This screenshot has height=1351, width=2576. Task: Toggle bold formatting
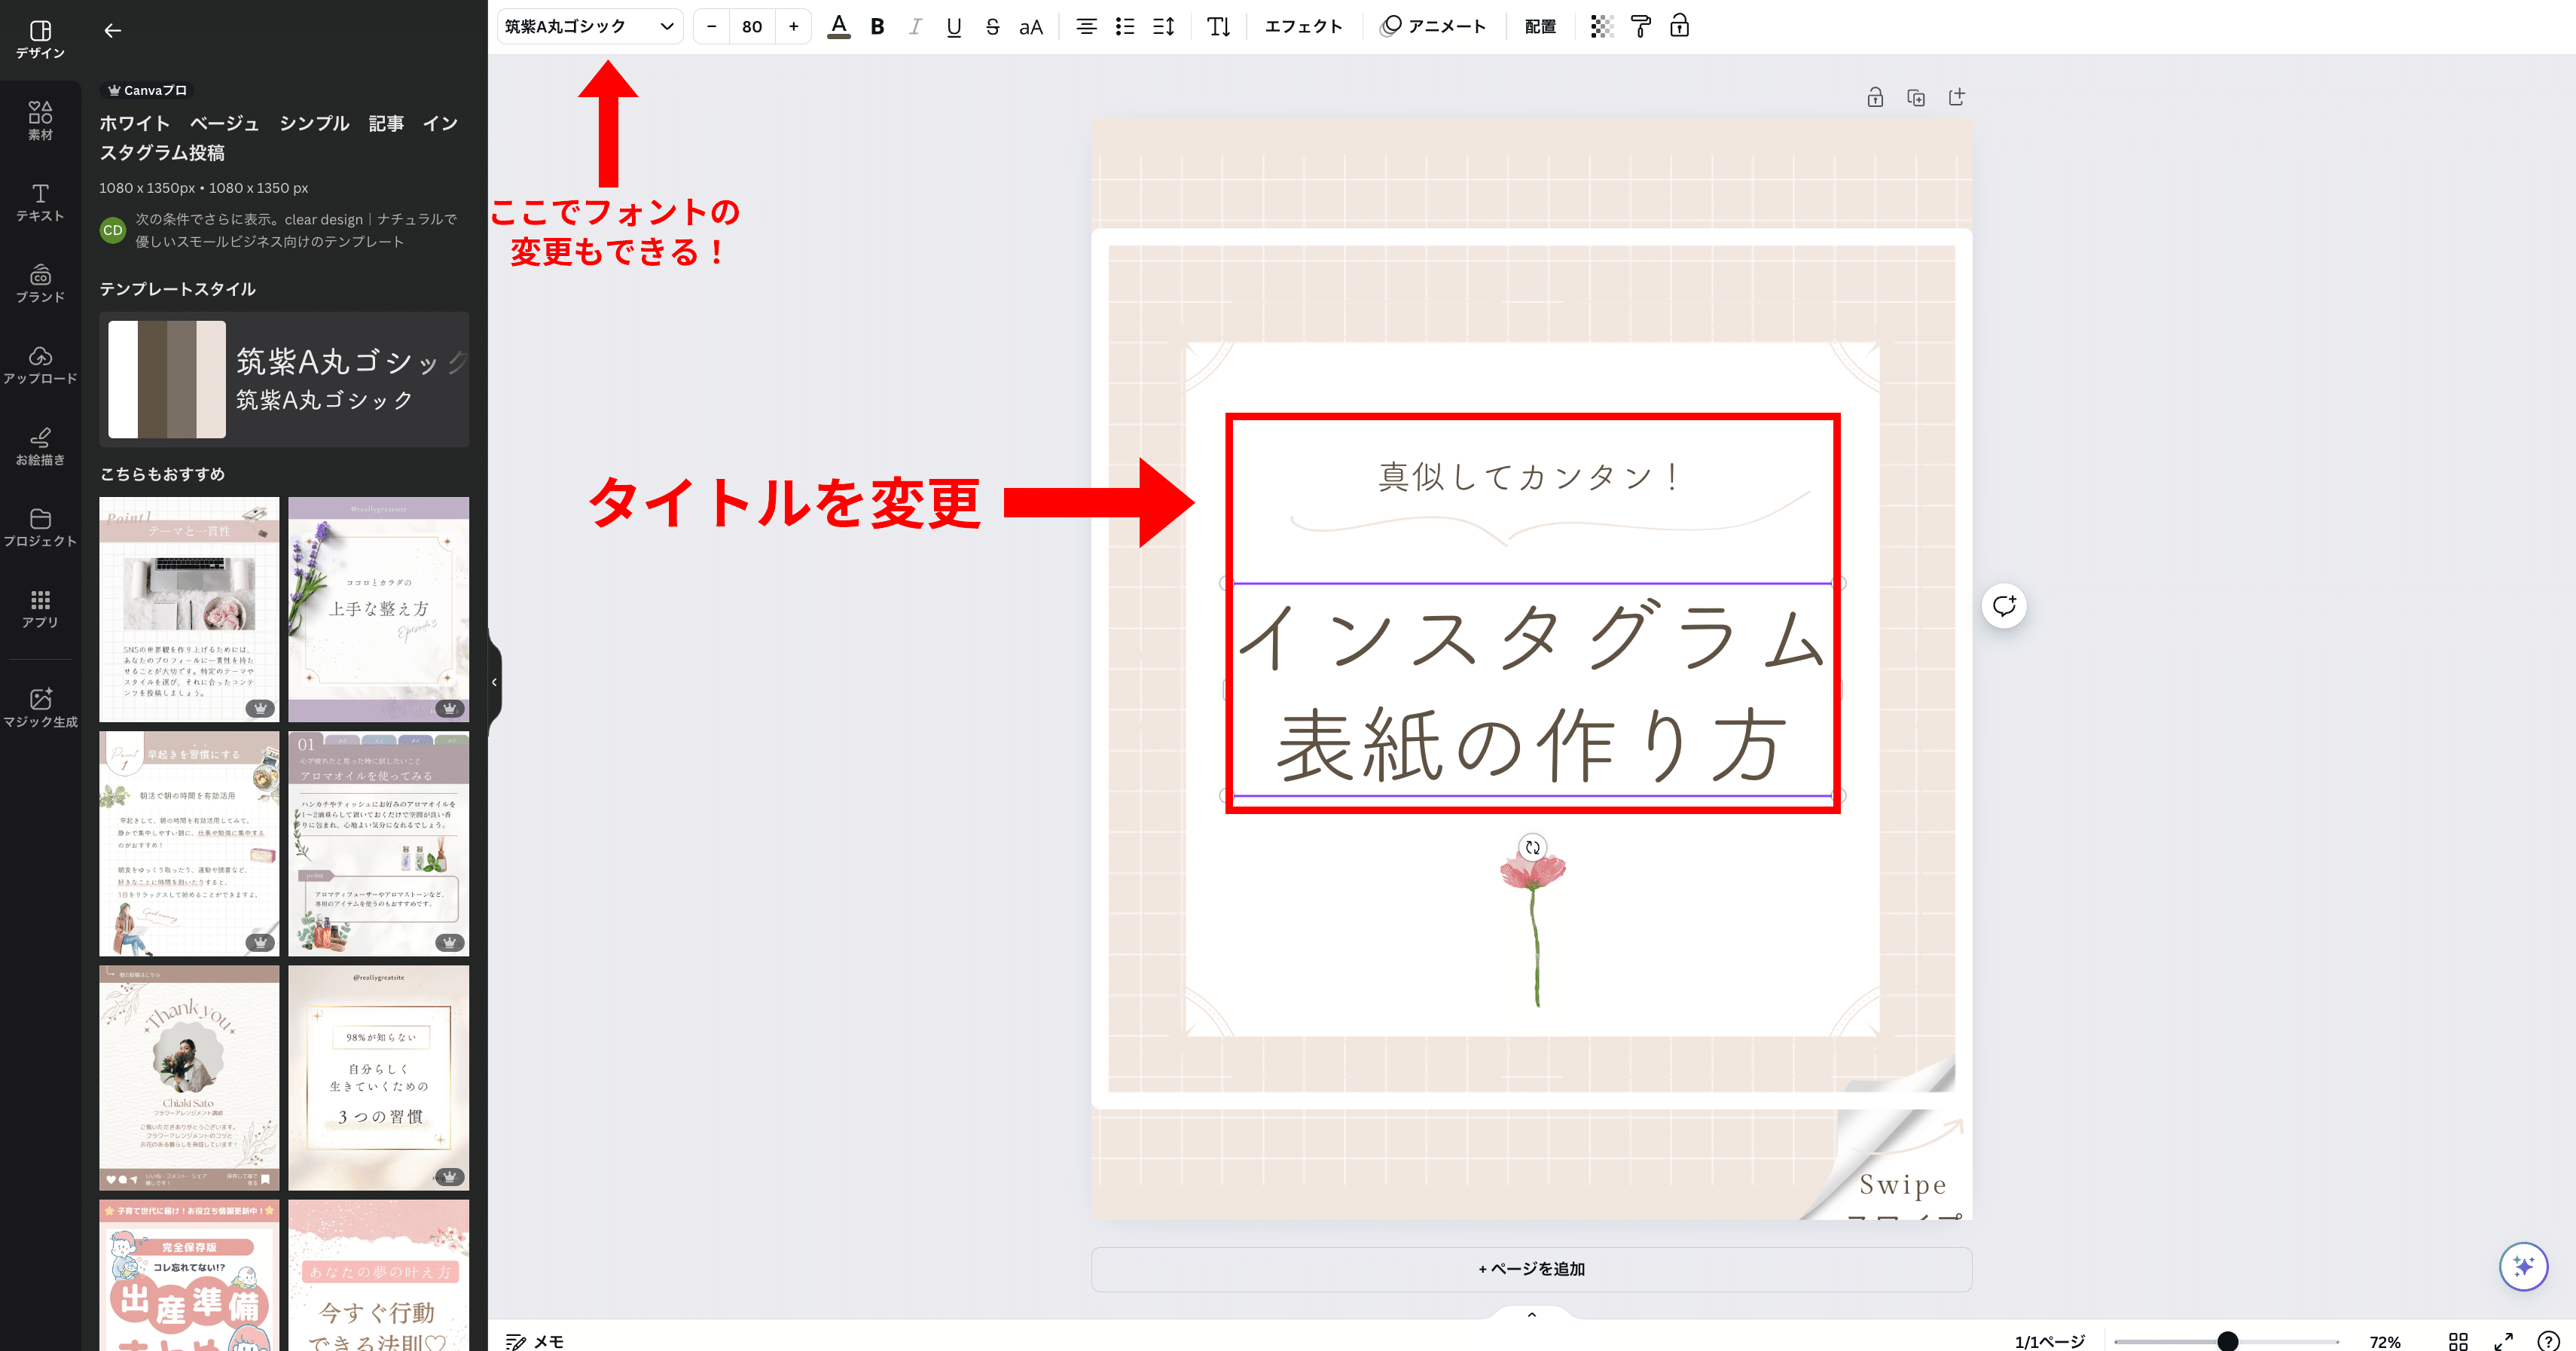click(877, 27)
